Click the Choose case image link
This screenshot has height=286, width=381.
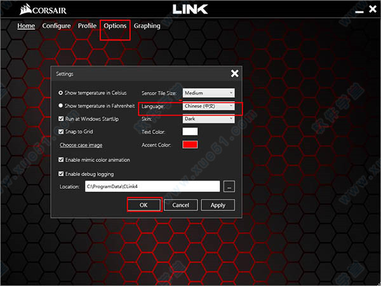coord(81,145)
